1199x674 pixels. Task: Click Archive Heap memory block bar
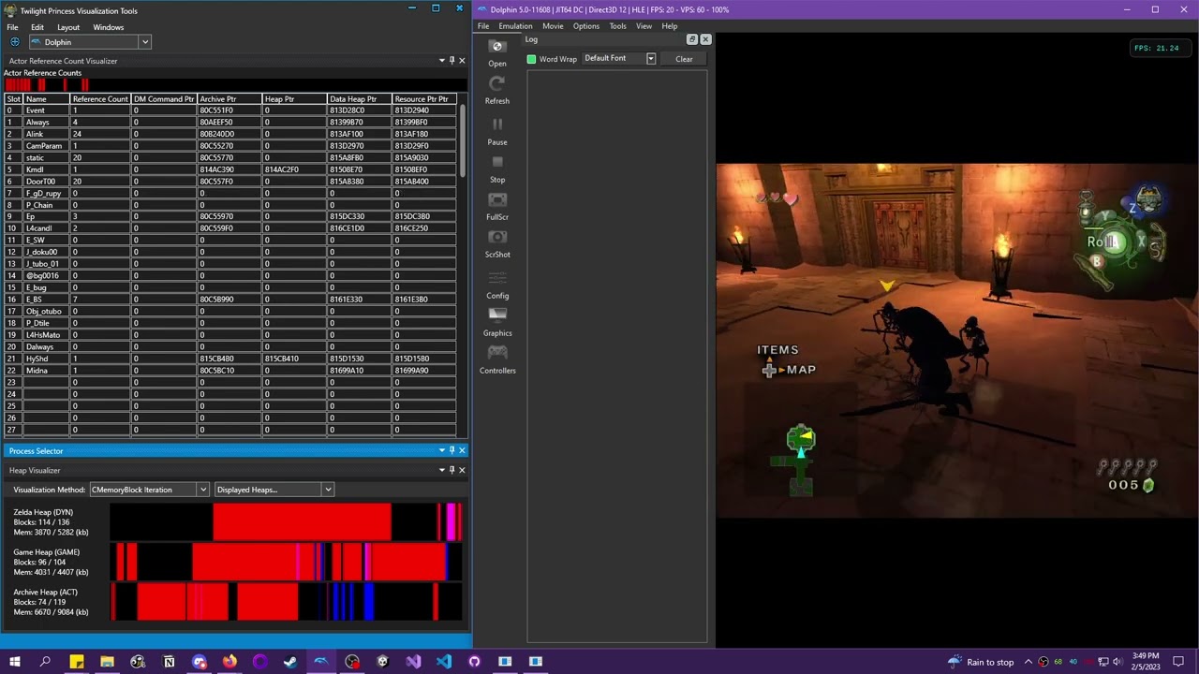tap(286, 602)
